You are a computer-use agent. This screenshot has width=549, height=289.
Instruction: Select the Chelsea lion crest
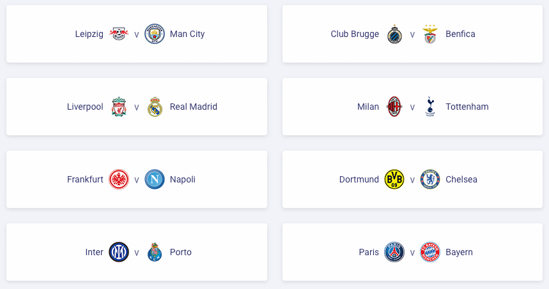click(430, 179)
